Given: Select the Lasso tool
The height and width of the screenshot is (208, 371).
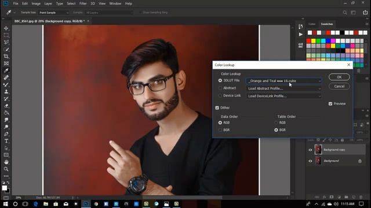Looking at the screenshot, I should pyautogui.click(x=6, y=42).
